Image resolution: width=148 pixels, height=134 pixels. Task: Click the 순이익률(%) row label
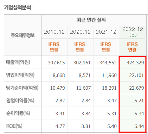point(18,113)
